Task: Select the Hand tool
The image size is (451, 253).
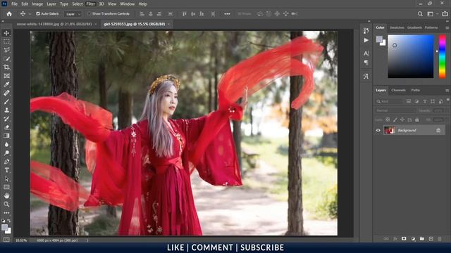Action: tap(6, 195)
